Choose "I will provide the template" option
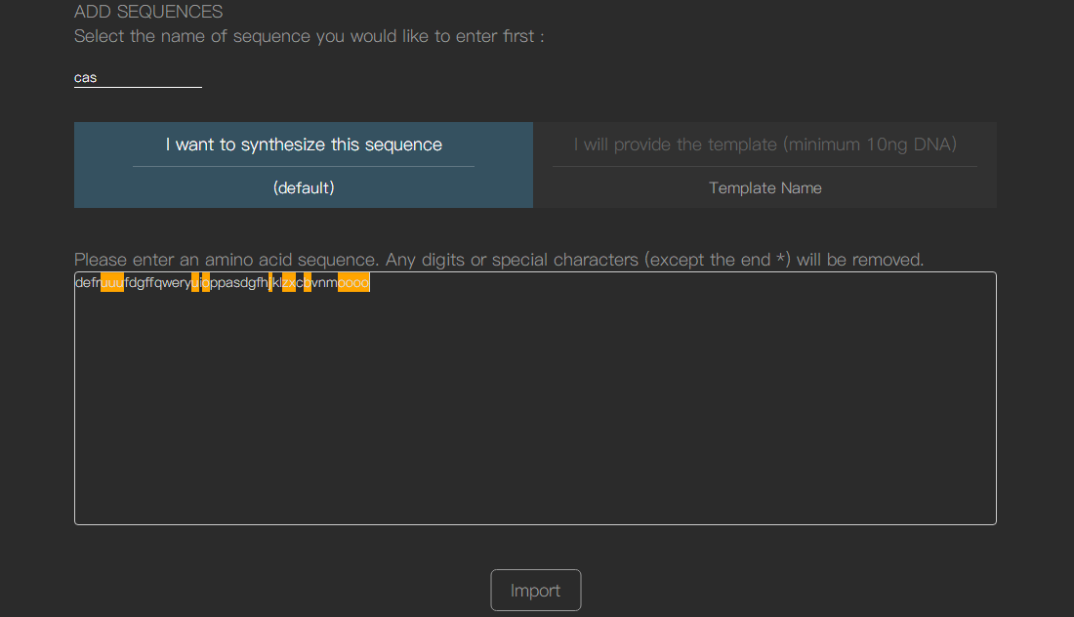The image size is (1074, 617). pyautogui.click(x=764, y=144)
